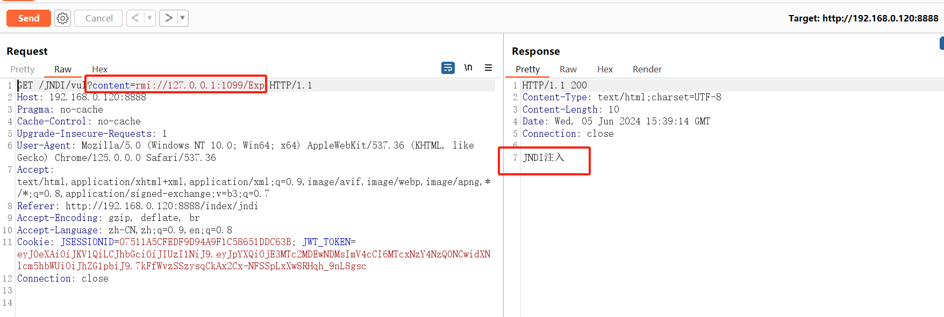This screenshot has height=317, width=944.
Task: Click the Referer header line
Action: coord(138,206)
